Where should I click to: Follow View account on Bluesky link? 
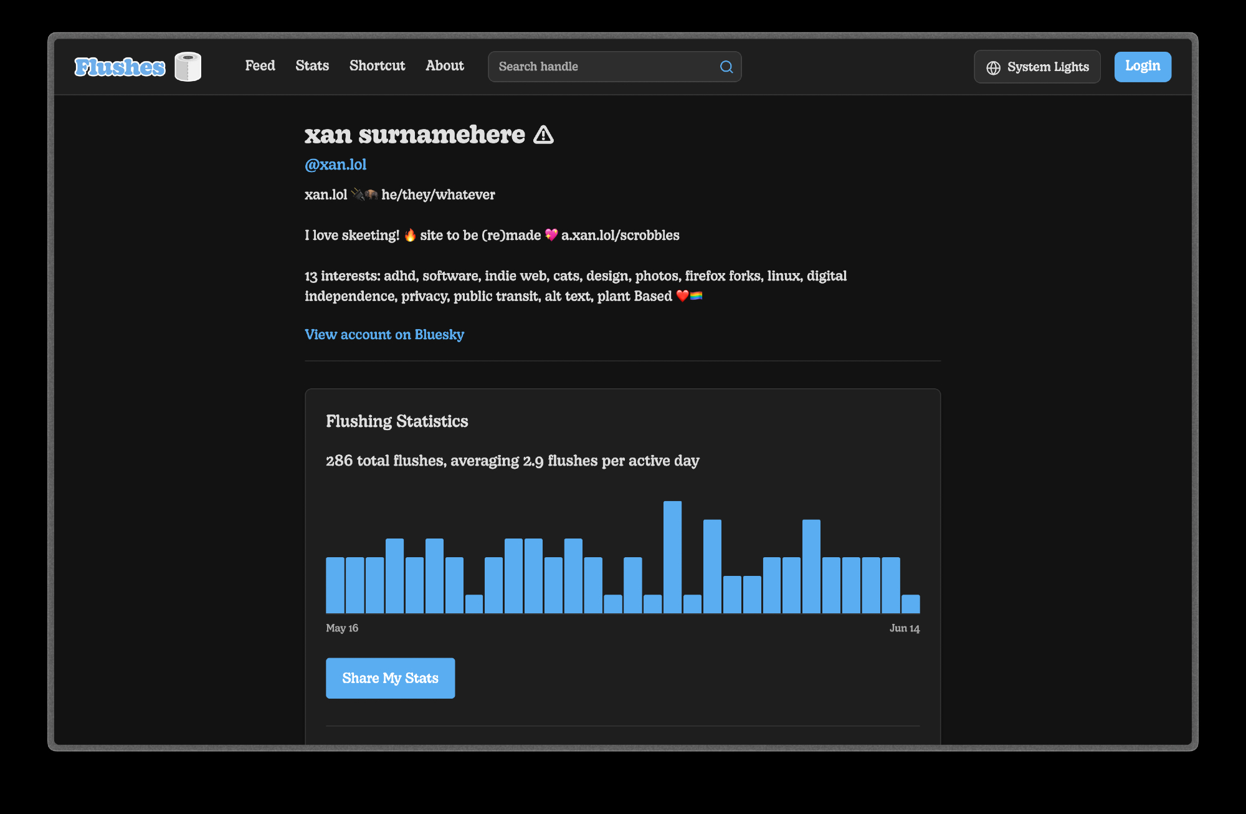click(x=384, y=335)
